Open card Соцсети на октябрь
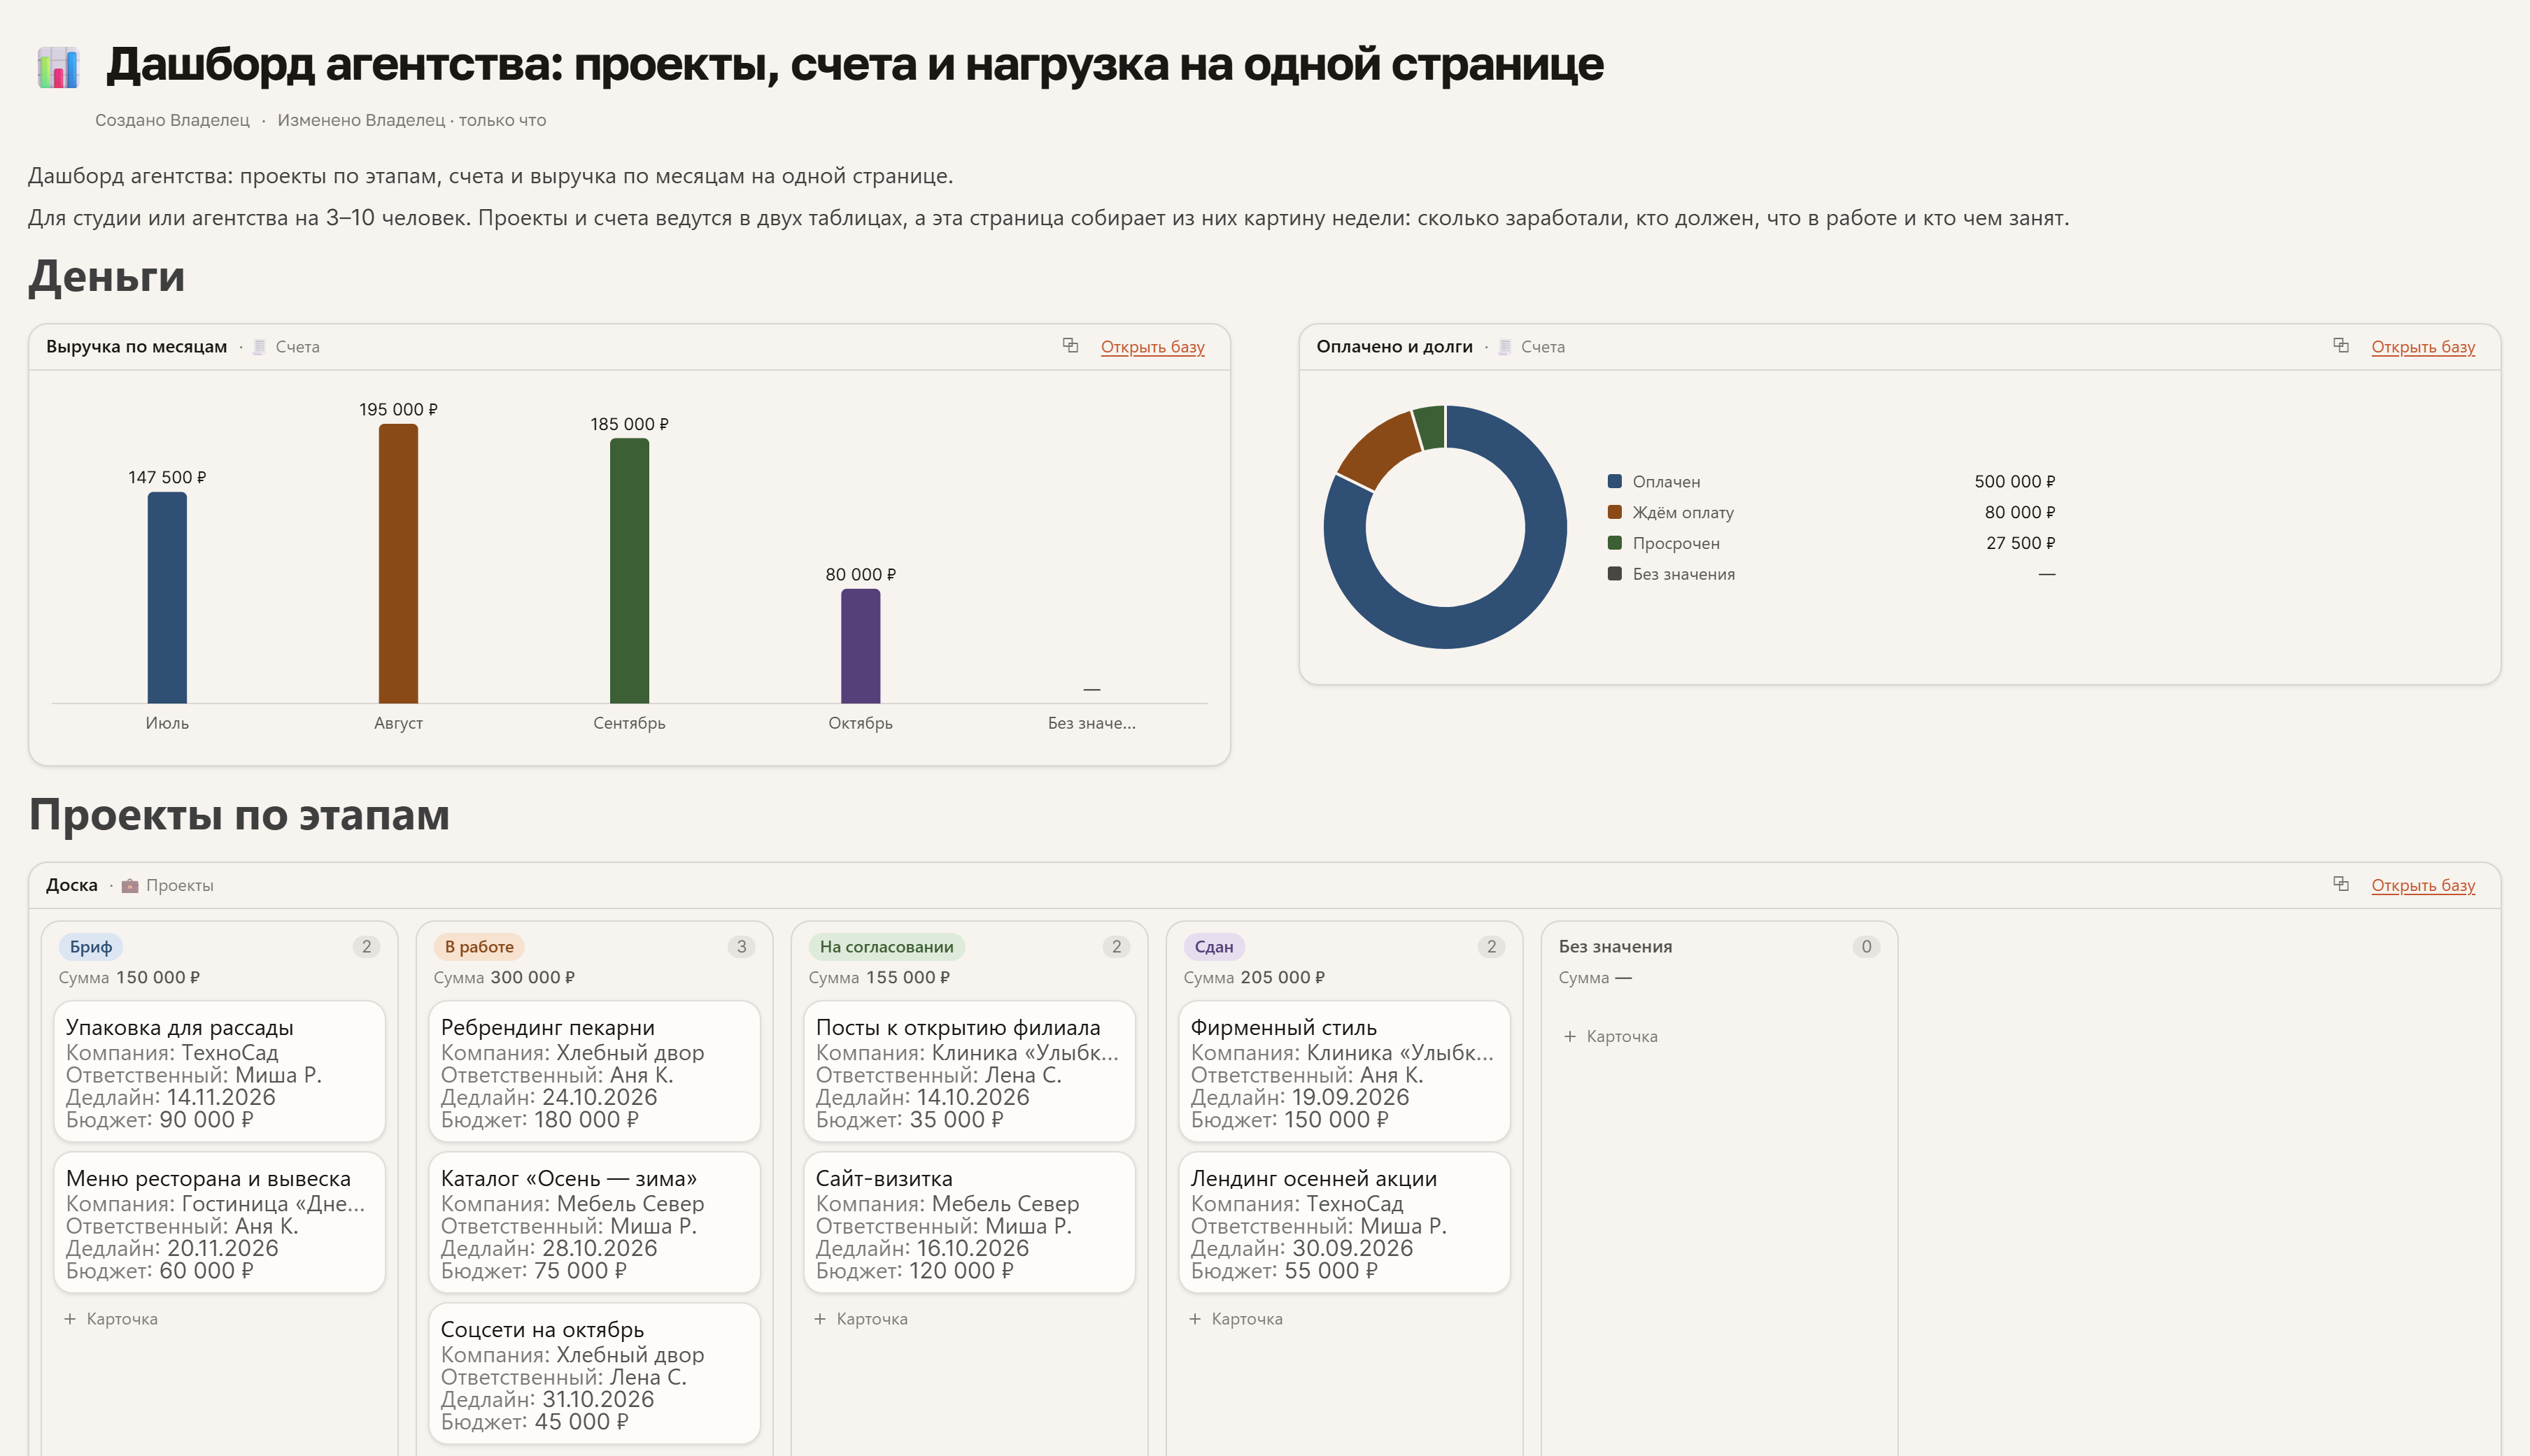The image size is (2530, 1456). [x=594, y=1373]
